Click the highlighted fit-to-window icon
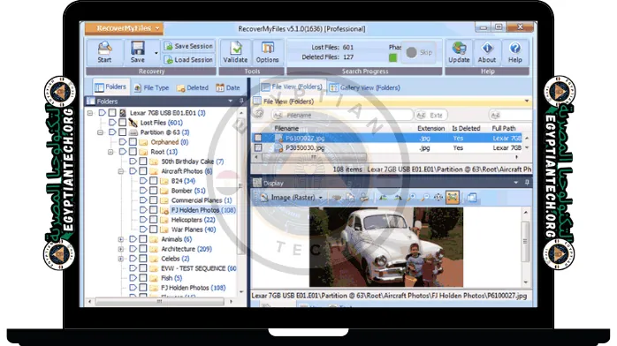 pos(453,198)
